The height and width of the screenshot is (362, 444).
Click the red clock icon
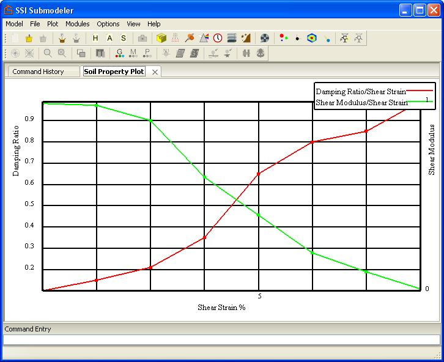tap(218, 38)
